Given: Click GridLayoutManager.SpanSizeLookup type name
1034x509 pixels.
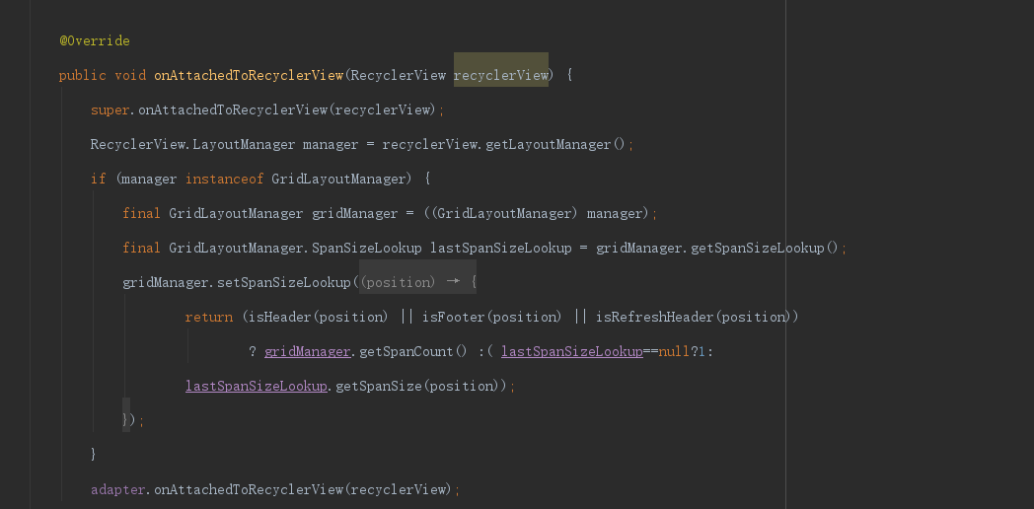Looking at the screenshot, I should (295, 248).
